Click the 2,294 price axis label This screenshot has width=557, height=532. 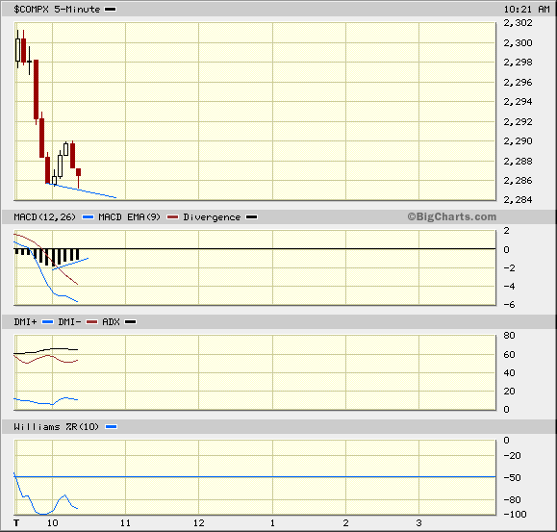coord(518,102)
